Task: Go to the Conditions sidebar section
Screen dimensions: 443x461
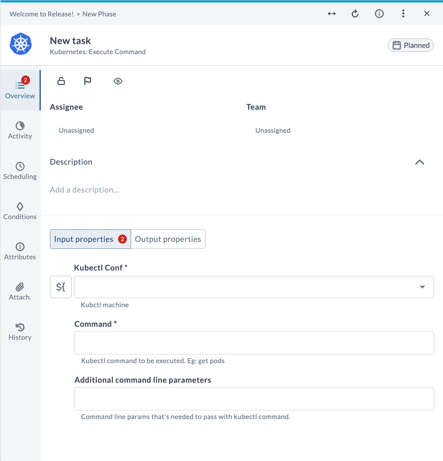Action: (20, 211)
